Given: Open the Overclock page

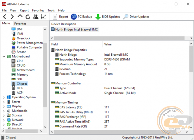Looking at the screenshot, I should point(23,38).
